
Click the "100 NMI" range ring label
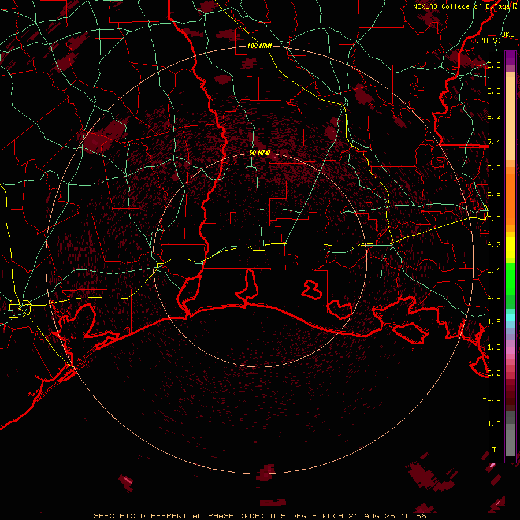tap(259, 46)
